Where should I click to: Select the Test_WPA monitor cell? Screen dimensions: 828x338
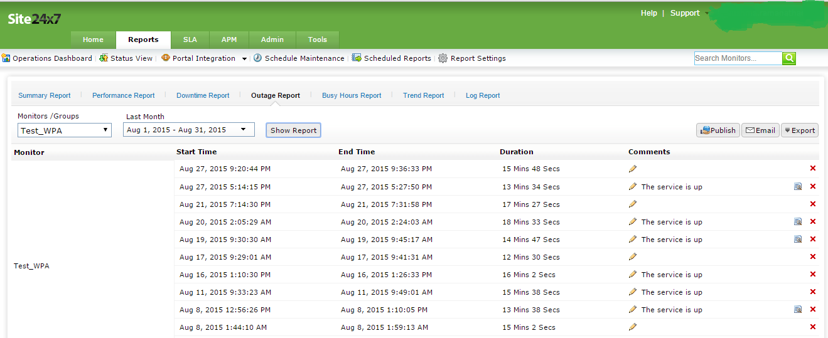tap(92, 266)
